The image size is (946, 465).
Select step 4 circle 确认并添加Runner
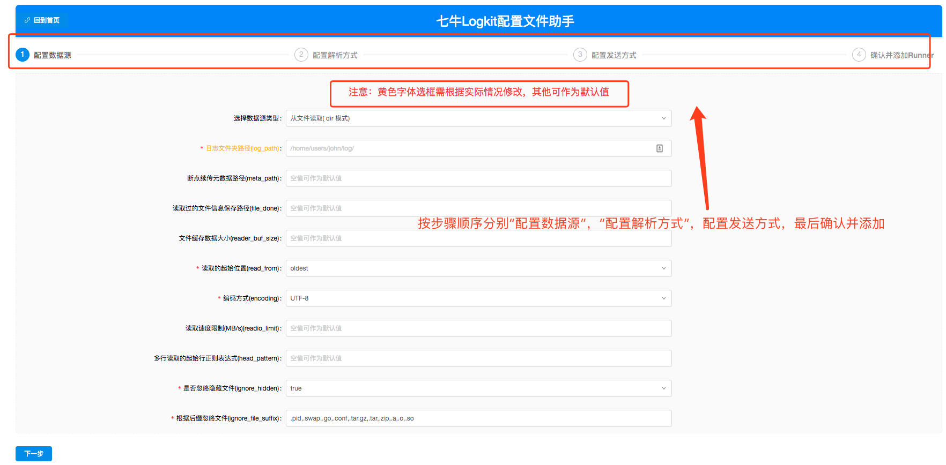click(x=859, y=55)
